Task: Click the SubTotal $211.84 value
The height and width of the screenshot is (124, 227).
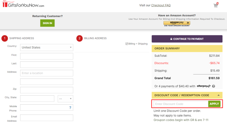Action: tap(214, 56)
